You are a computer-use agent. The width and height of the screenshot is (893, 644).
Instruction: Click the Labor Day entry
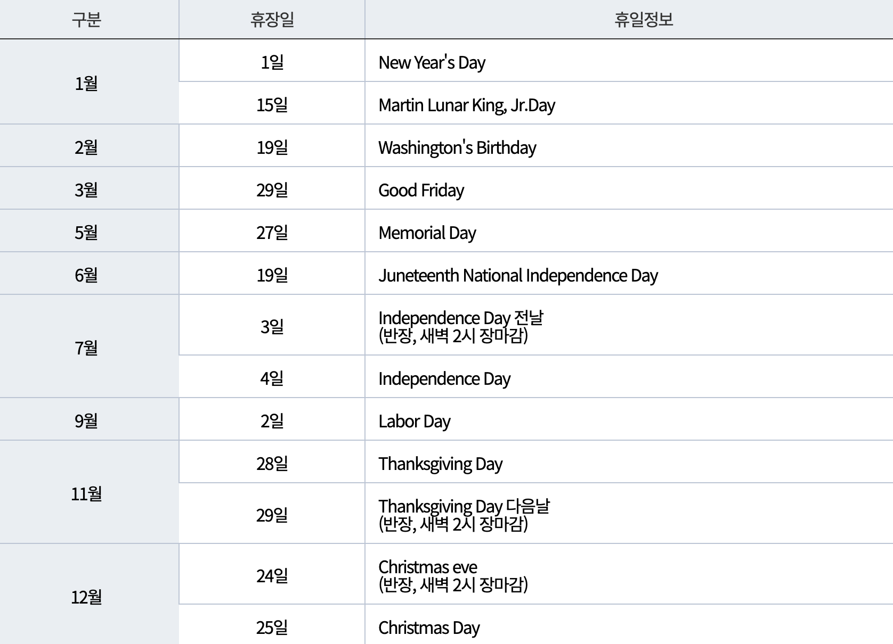414,420
